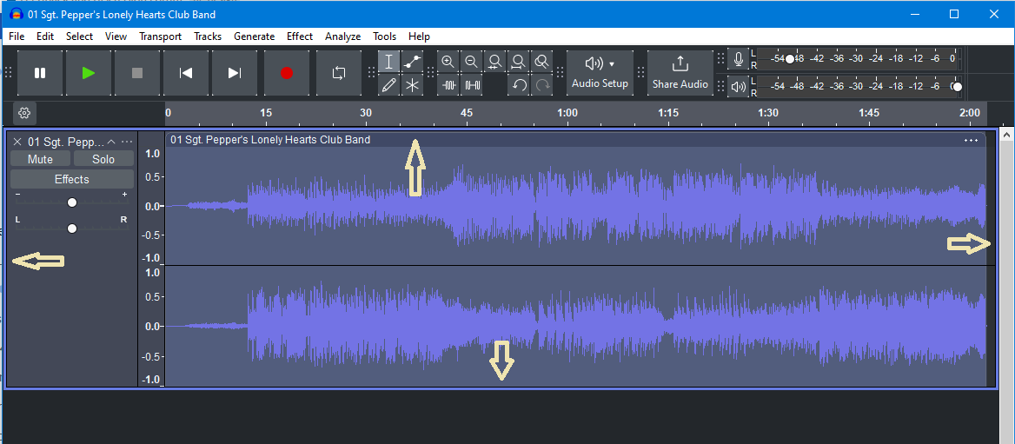This screenshot has width=1015, height=444.
Task: Open the Tracks menu
Action: pos(208,36)
